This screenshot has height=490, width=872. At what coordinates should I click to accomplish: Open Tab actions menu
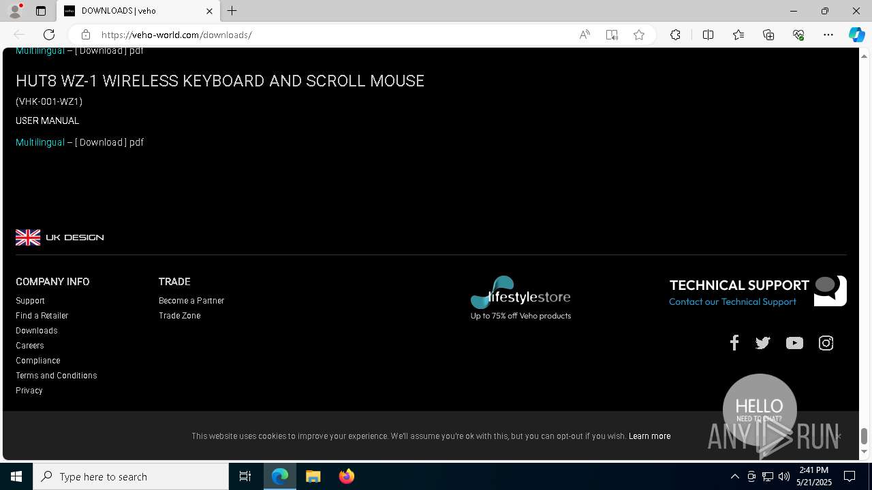pyautogui.click(x=41, y=11)
